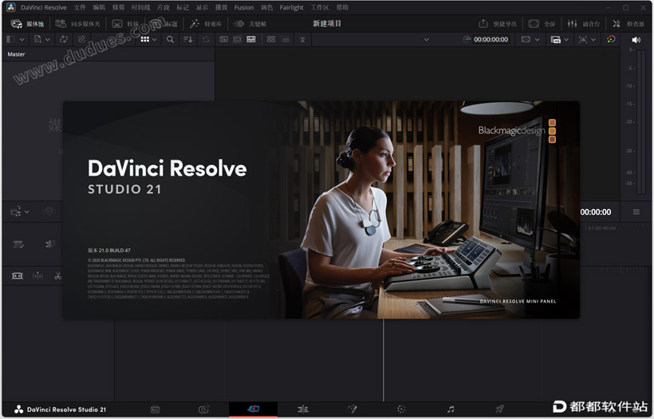Mute audio with the speaker icon
The width and height of the screenshot is (654, 419).
click(x=636, y=40)
